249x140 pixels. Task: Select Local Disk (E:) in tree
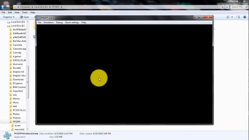pyautogui.click(x=18, y=26)
